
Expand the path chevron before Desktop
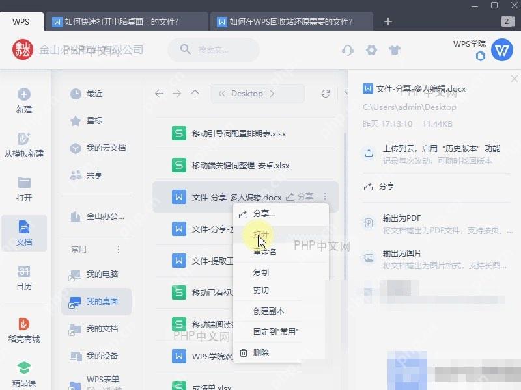(221, 94)
